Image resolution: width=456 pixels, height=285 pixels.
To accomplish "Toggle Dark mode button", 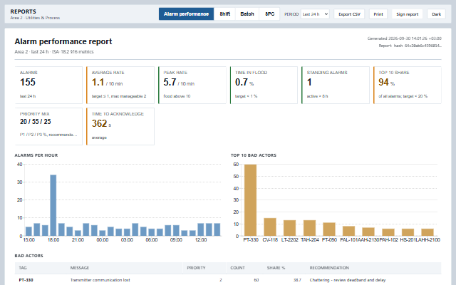I will coord(436,14).
